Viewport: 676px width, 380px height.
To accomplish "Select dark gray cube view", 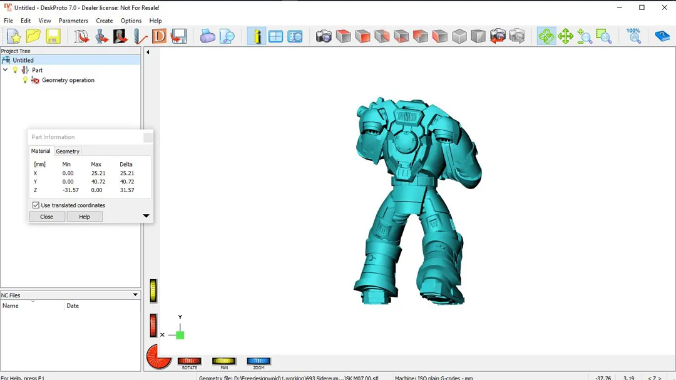I will point(478,36).
